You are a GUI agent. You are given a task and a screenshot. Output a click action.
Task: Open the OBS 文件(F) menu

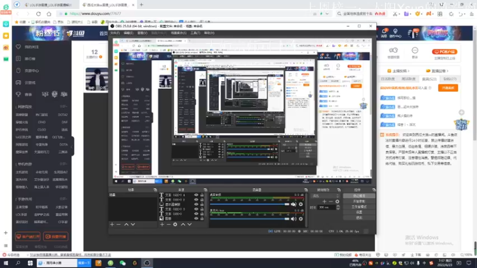115,33
